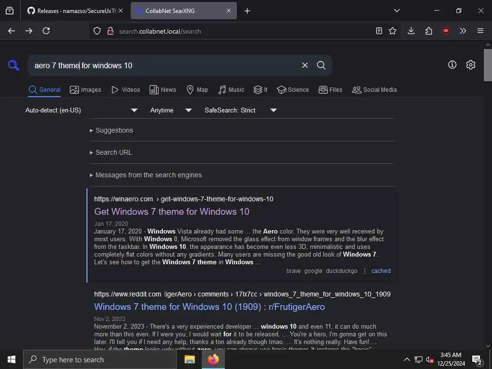Open the Auto-detect language dropdown
492x369 pixels.
tap(82, 110)
